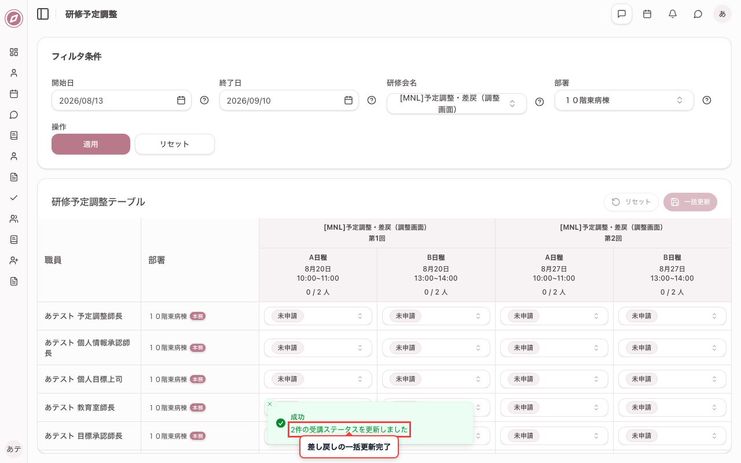
Task: Open 個人情報承認師長 status for 第1回 A日程
Action: [x=318, y=348]
